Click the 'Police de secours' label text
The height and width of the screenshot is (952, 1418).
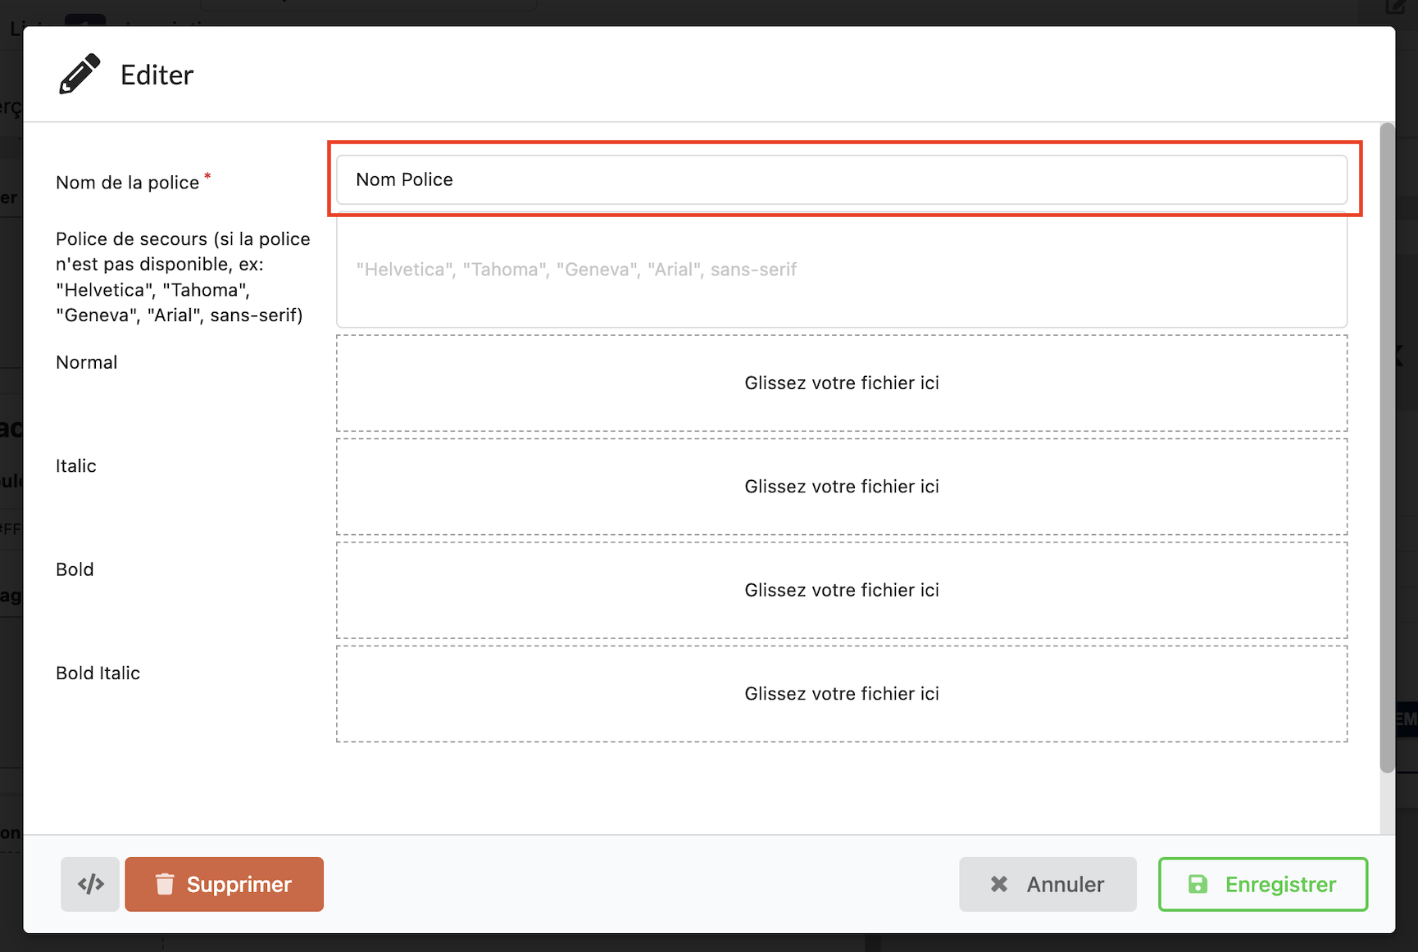coord(182,277)
